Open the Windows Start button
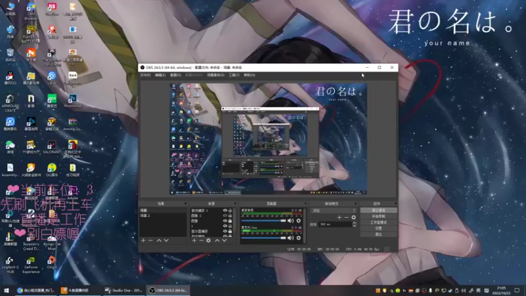 7,290
